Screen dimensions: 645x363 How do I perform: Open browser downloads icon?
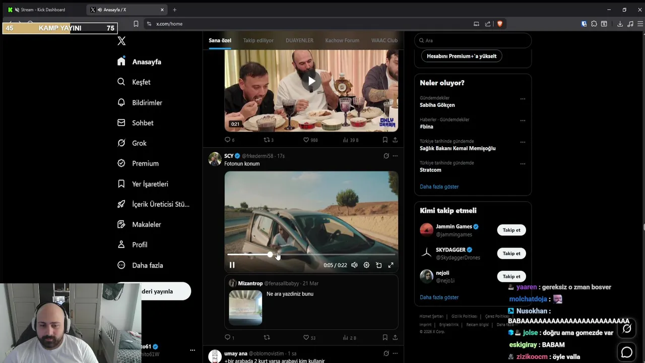click(x=620, y=24)
